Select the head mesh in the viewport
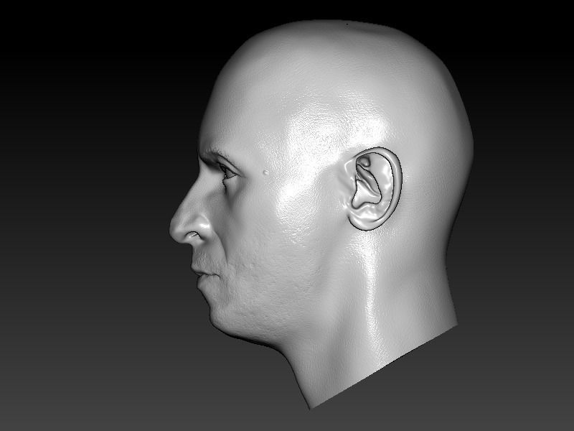Image resolution: width=574 pixels, height=431 pixels. (323, 180)
